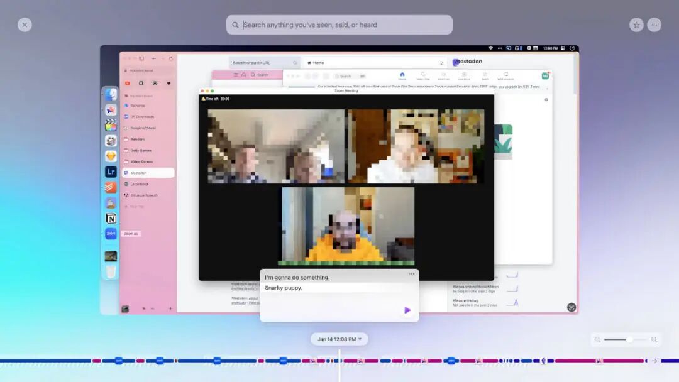Click the 'Snarky puppy.' transcript line
679x382 pixels.
283,288
